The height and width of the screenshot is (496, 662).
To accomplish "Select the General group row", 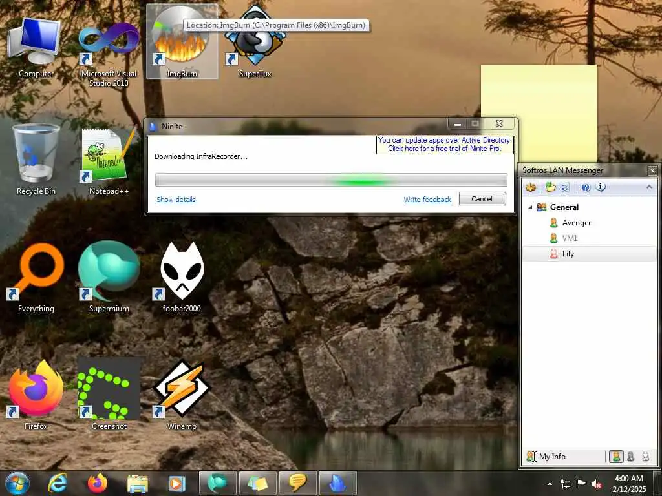I will 590,207.
